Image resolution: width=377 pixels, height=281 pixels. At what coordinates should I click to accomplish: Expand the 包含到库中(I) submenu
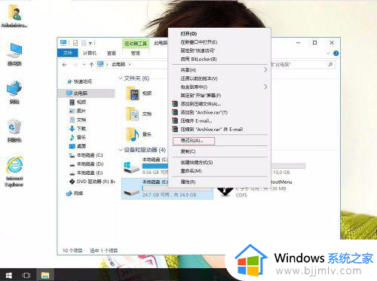219,87
